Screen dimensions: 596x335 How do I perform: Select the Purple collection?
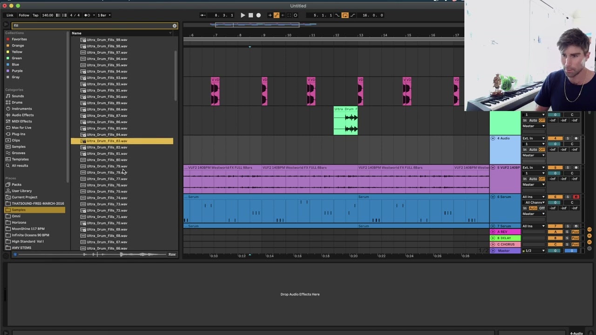point(17,71)
